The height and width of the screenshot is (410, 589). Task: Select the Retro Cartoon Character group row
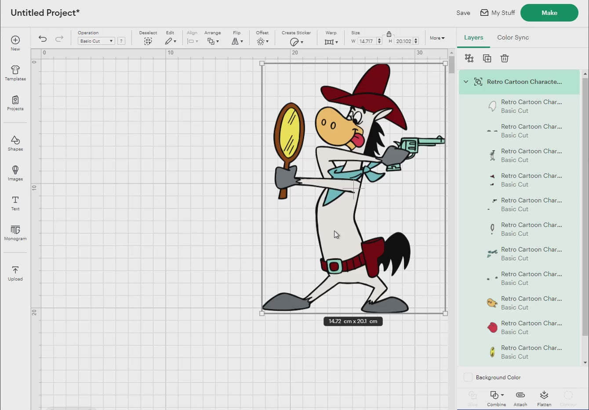click(x=519, y=82)
